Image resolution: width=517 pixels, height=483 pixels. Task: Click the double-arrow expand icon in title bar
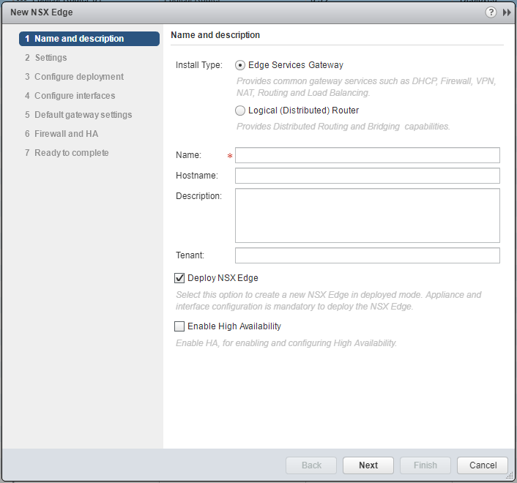[506, 12]
